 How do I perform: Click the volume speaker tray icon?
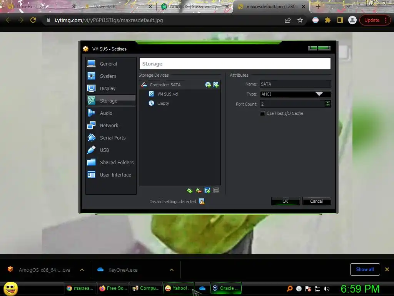[327, 289]
